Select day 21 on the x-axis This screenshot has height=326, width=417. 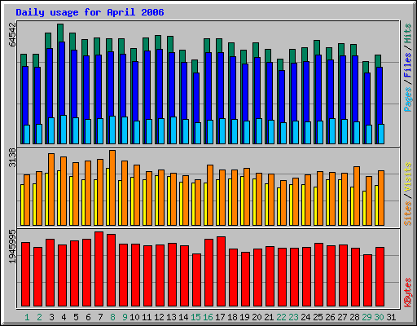pyautogui.click(x=269, y=317)
